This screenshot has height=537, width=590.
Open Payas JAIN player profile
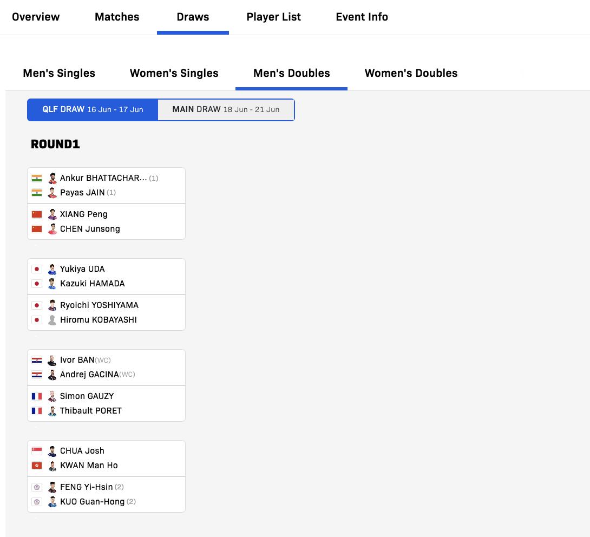coord(82,193)
